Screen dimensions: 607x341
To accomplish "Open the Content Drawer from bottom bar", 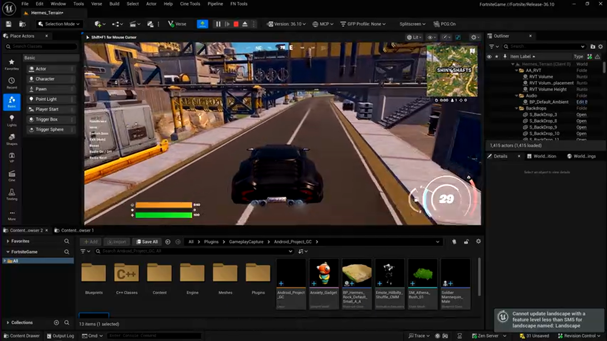I will click(22, 335).
